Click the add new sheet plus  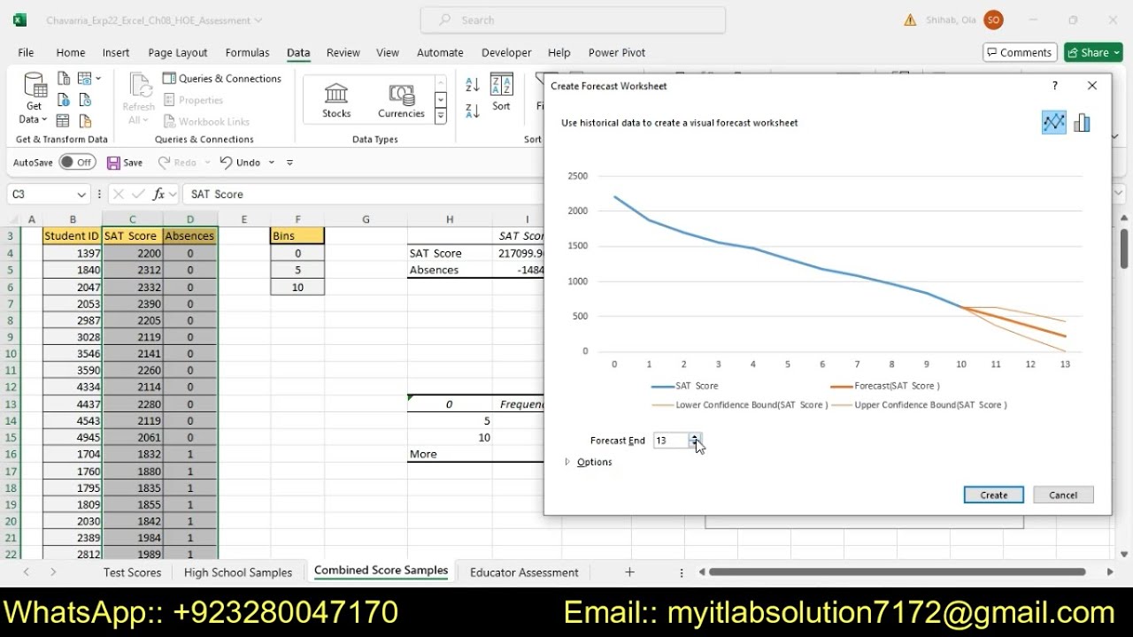(x=629, y=572)
